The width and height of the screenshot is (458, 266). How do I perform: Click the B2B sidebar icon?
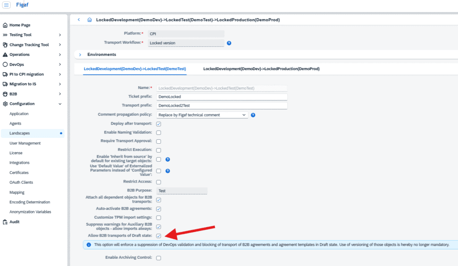(5, 94)
